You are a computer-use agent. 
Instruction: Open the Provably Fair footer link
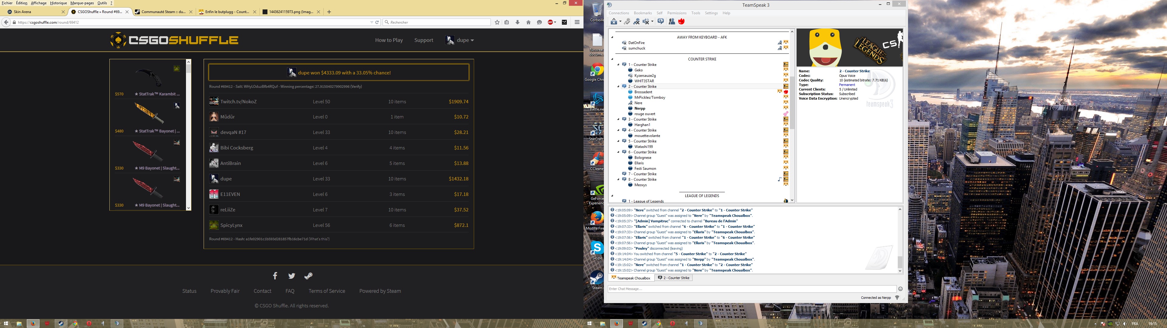click(225, 291)
